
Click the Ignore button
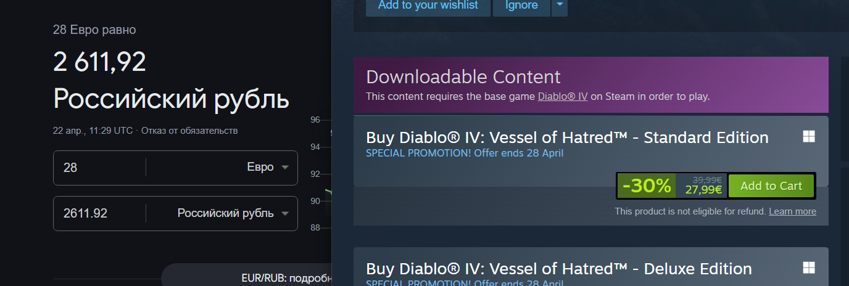click(521, 6)
